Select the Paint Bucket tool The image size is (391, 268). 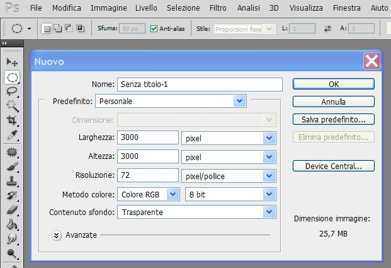pyautogui.click(x=12, y=224)
